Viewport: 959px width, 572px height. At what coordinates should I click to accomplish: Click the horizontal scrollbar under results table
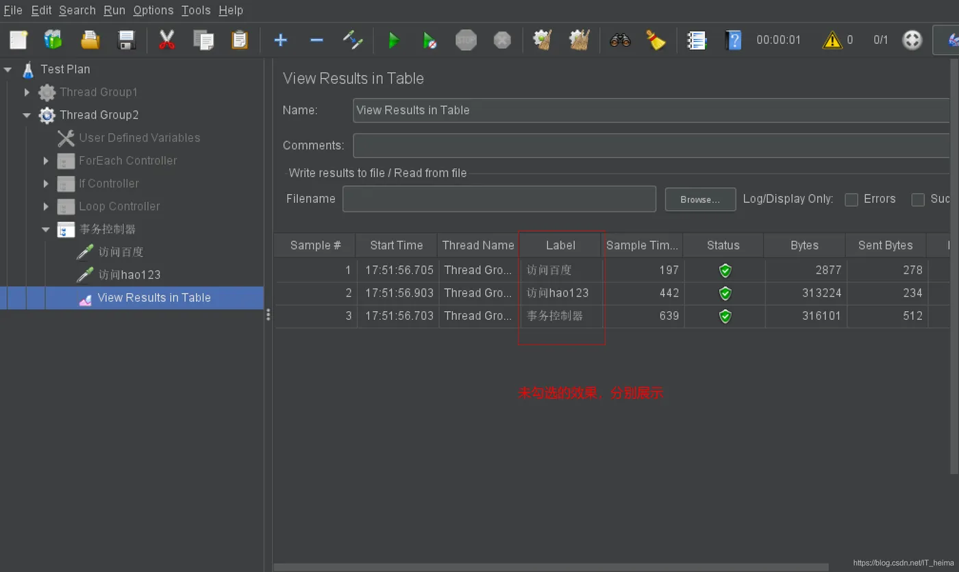pos(551,567)
